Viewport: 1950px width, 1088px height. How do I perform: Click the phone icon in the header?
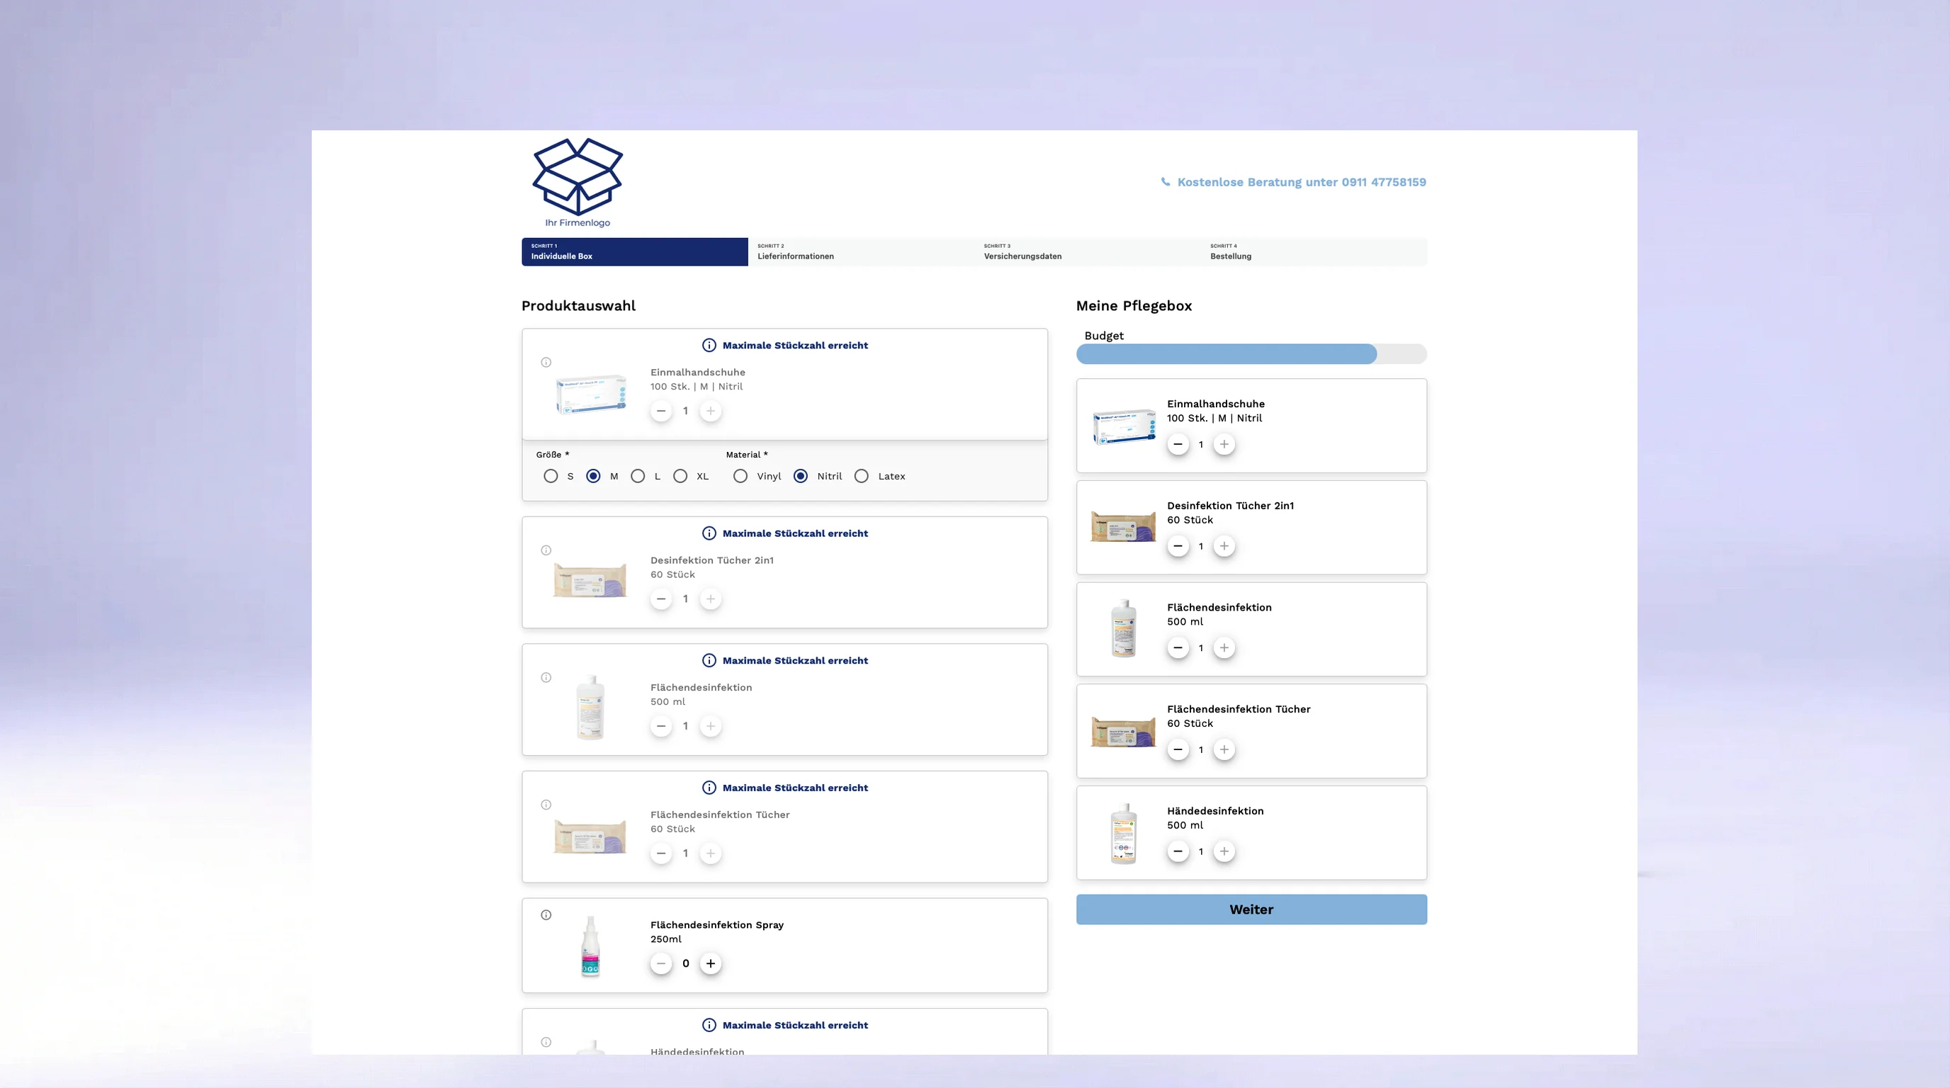coord(1166,181)
